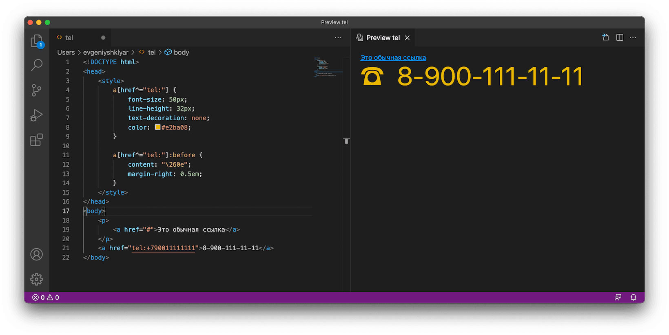
Task: Open the Search view icon
Action: click(36, 65)
